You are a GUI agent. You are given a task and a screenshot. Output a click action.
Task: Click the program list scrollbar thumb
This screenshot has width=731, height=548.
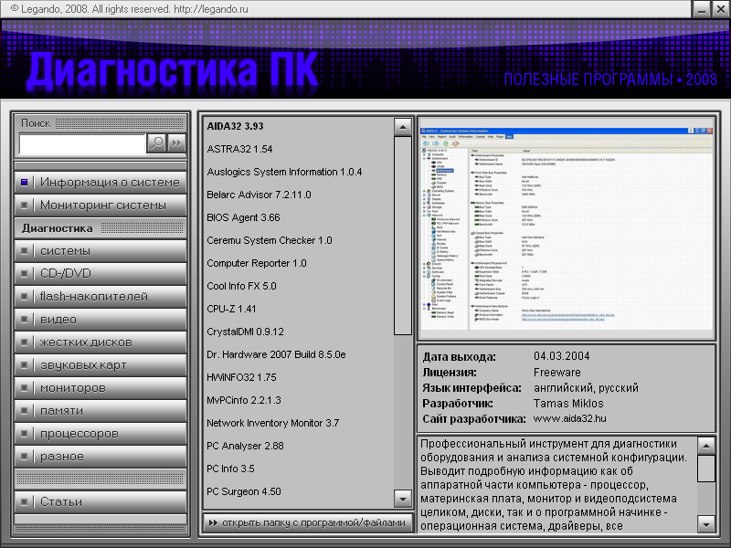click(403, 236)
